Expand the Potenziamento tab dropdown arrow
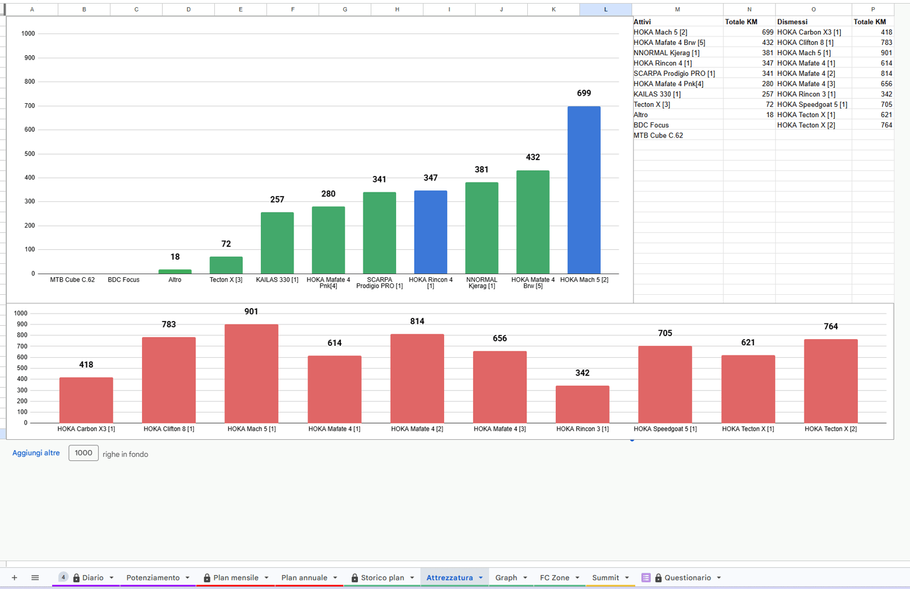The image size is (910, 589). (187, 578)
